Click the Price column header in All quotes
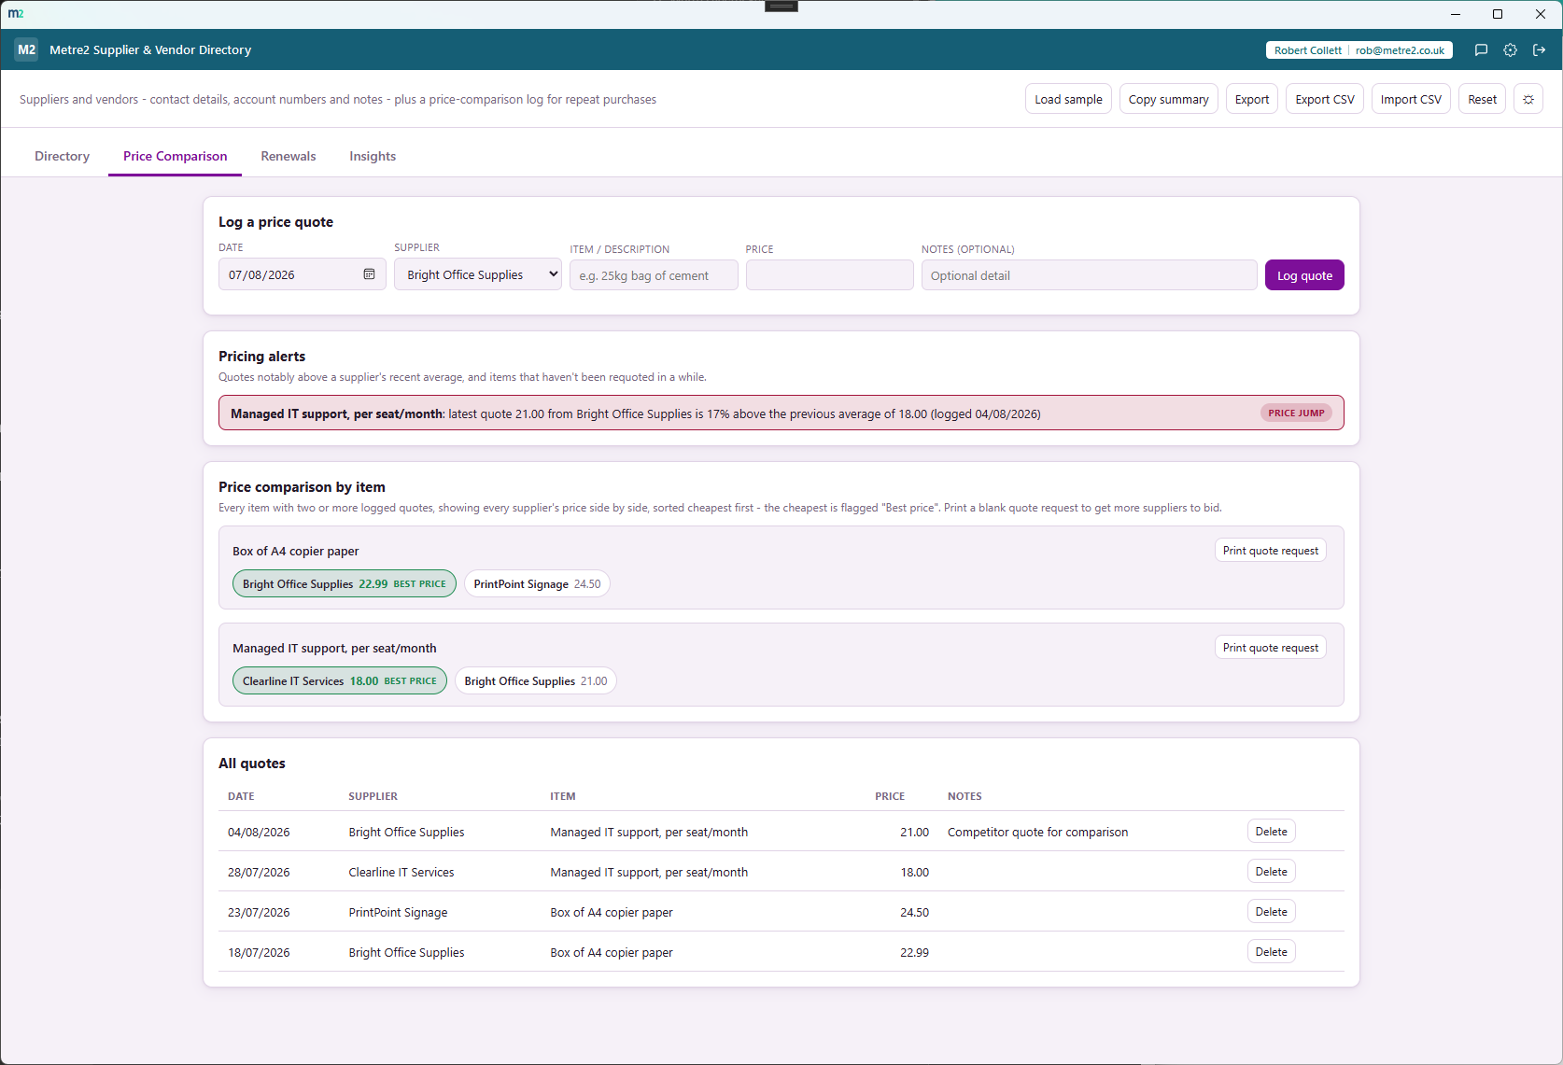This screenshot has width=1563, height=1065. [x=889, y=796]
